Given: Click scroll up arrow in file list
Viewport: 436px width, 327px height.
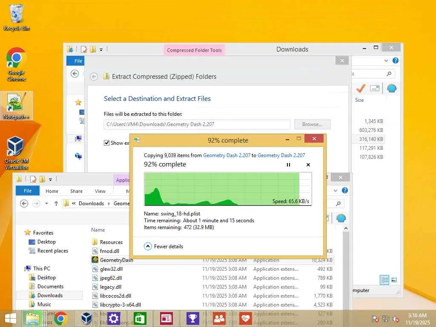Looking at the screenshot, I should [346, 228].
